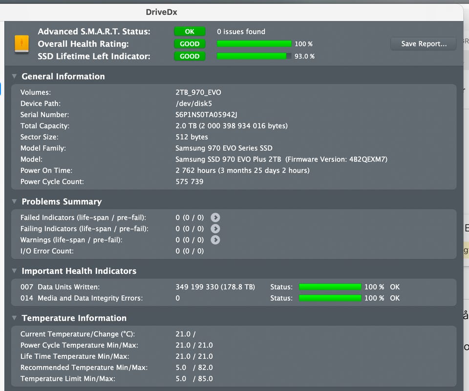Click 'Advanced S.M.A.R.T. Status:' label
The width and height of the screenshot is (469, 391).
[x=94, y=31]
